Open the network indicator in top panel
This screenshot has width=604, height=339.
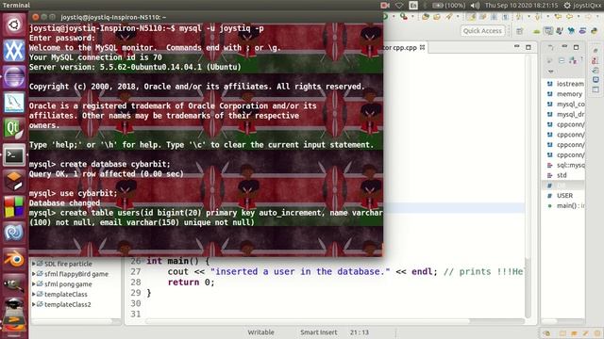(399, 5)
